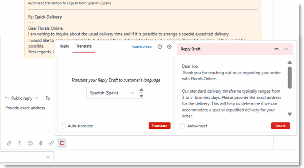Screen dimensions: 304x168
Task: Undo the Reply Draft change
Action: [x=277, y=49]
